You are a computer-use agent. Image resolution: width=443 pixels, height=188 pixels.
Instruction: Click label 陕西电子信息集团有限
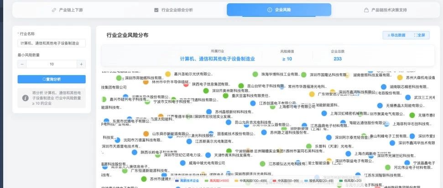point(211,84)
